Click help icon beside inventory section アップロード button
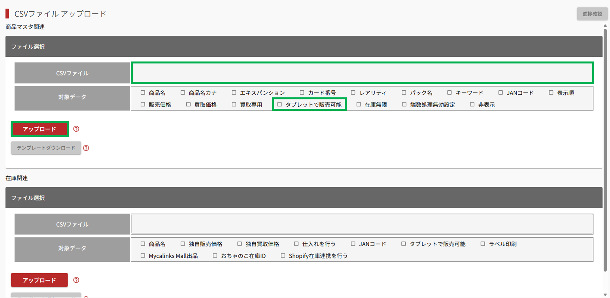610x298 pixels. click(77, 280)
